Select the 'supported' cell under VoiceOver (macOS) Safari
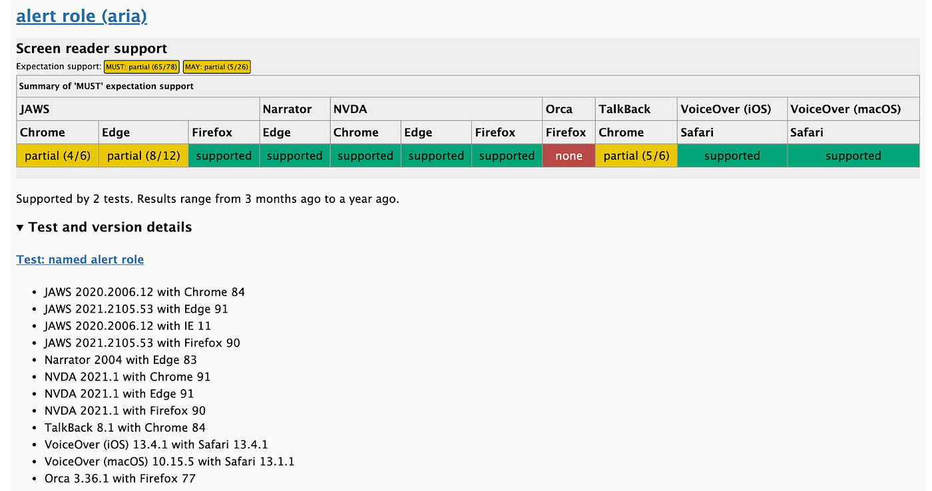 853,156
